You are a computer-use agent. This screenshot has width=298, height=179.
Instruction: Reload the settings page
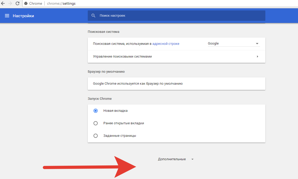(17, 3)
